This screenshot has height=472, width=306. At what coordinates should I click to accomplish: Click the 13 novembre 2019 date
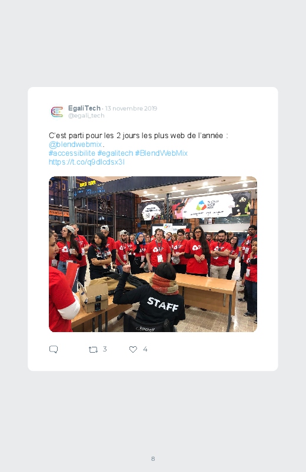(131, 108)
